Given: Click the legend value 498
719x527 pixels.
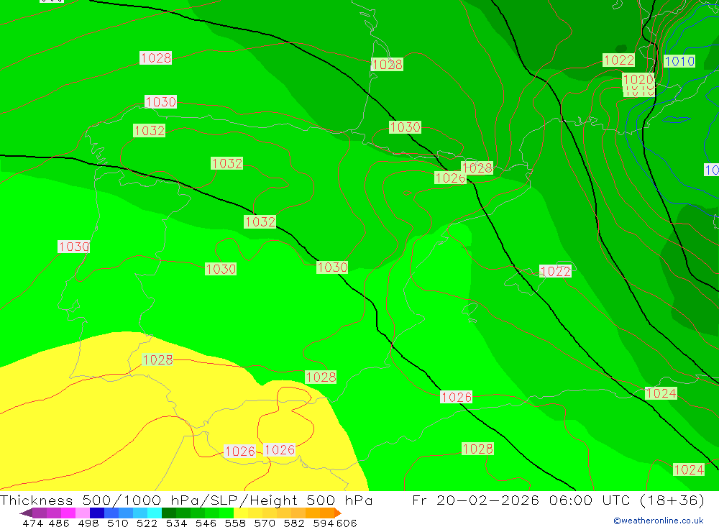Looking at the screenshot, I should [88, 523].
